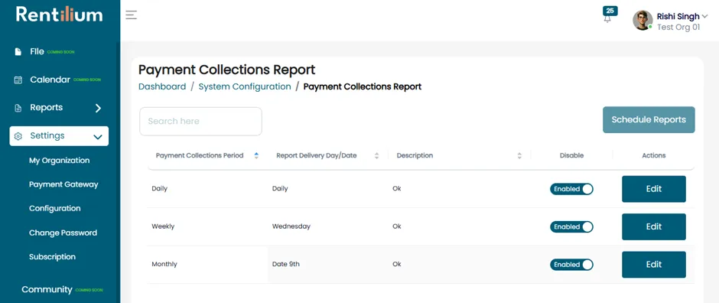Image resolution: width=719 pixels, height=303 pixels.
Task: Toggle the Enabled switch for Monthly
Action: (x=571, y=265)
